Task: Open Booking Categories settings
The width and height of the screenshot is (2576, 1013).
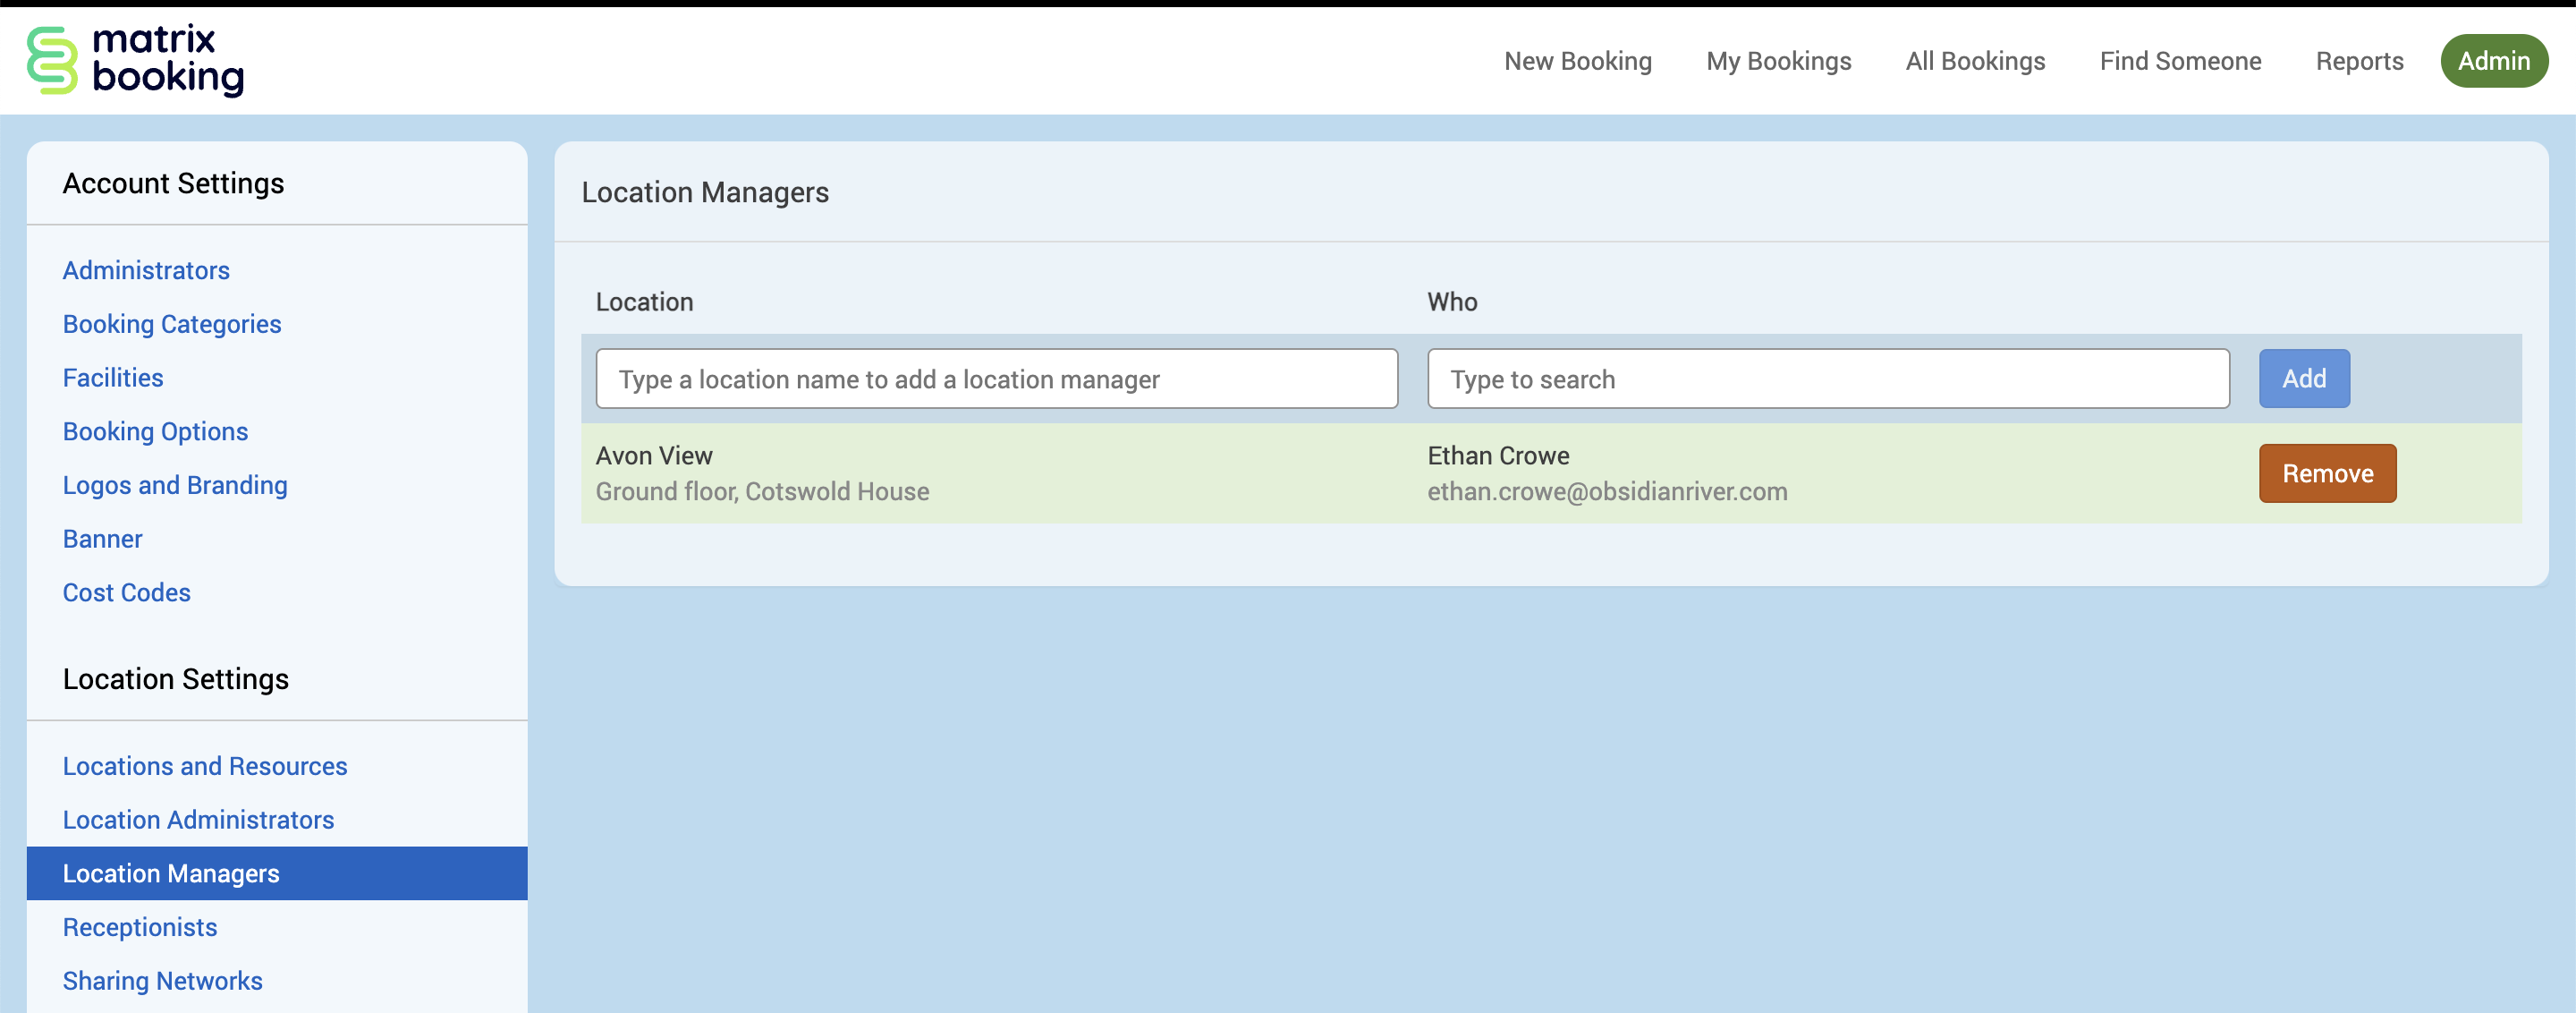Action: tap(172, 324)
